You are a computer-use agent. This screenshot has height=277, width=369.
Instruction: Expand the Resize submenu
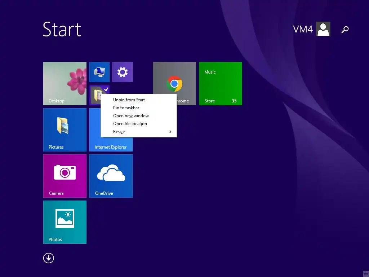click(139, 132)
